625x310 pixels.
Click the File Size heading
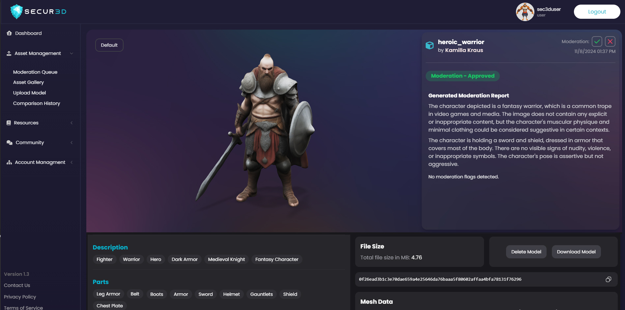pos(372,246)
